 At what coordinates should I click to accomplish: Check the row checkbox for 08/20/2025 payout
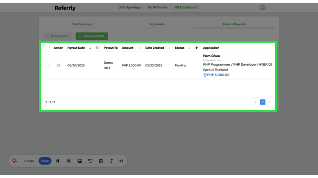point(47,65)
